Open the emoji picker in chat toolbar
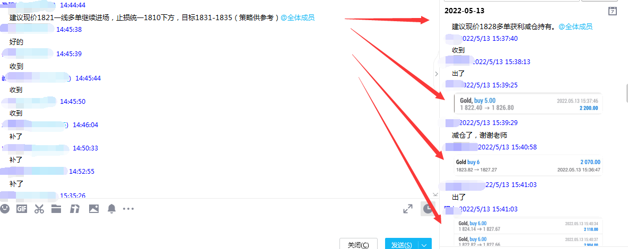 (4, 209)
